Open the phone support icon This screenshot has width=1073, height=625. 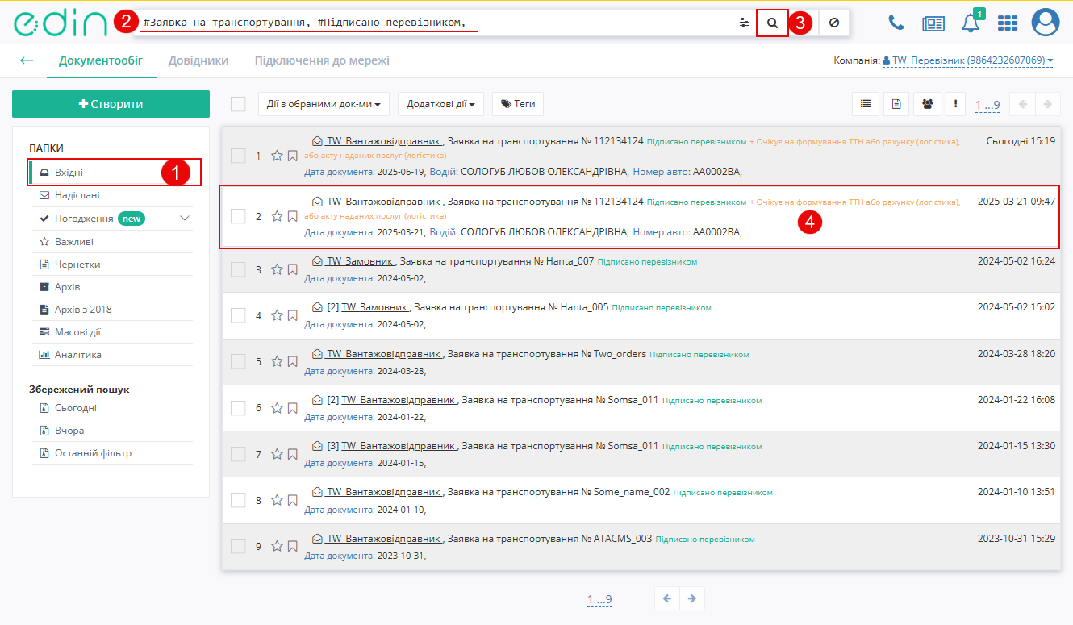pyautogui.click(x=896, y=23)
